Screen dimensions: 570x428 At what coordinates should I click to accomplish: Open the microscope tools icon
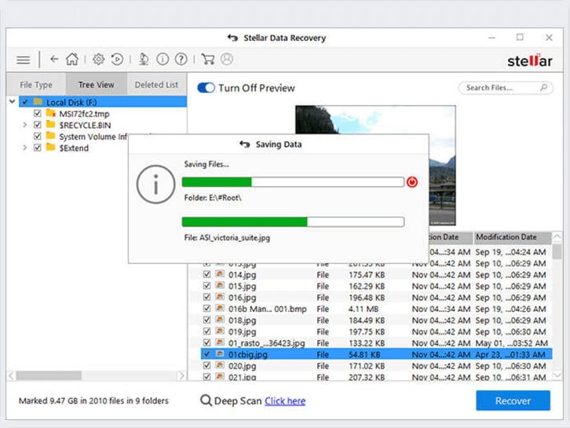(144, 59)
